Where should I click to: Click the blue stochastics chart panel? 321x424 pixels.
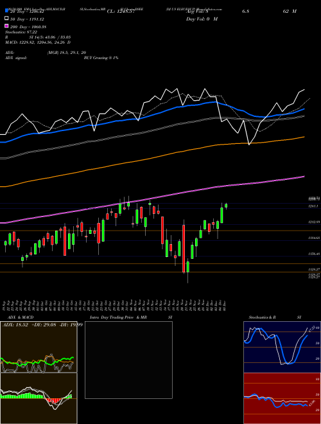coord(282,347)
